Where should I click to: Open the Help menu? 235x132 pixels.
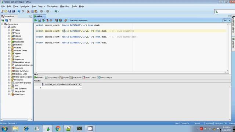click(82, 7)
